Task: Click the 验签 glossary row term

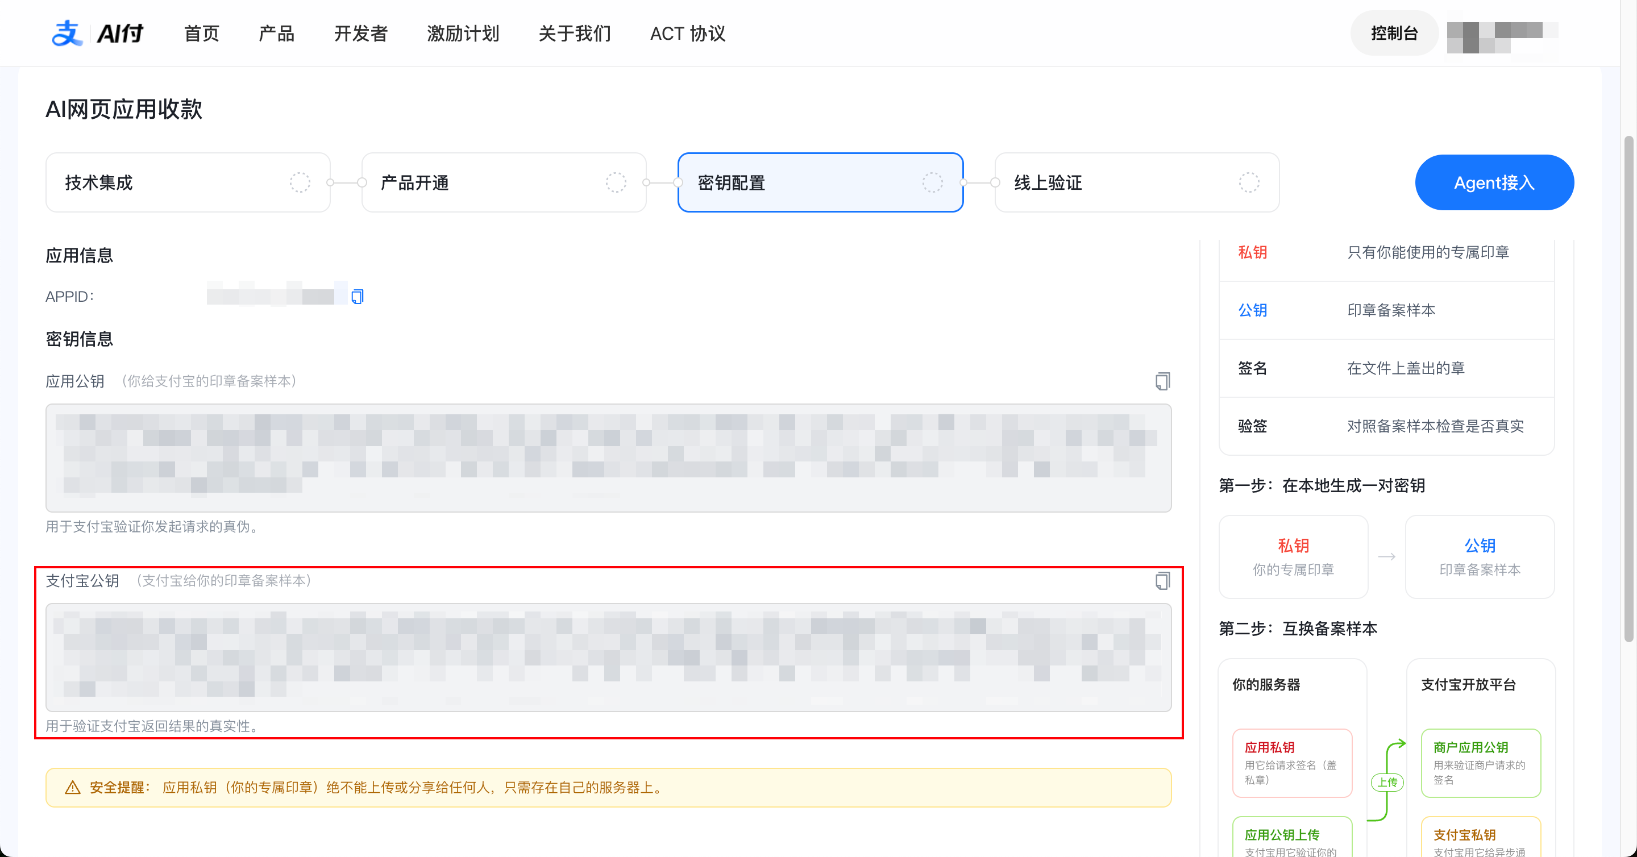Action: tap(1253, 426)
